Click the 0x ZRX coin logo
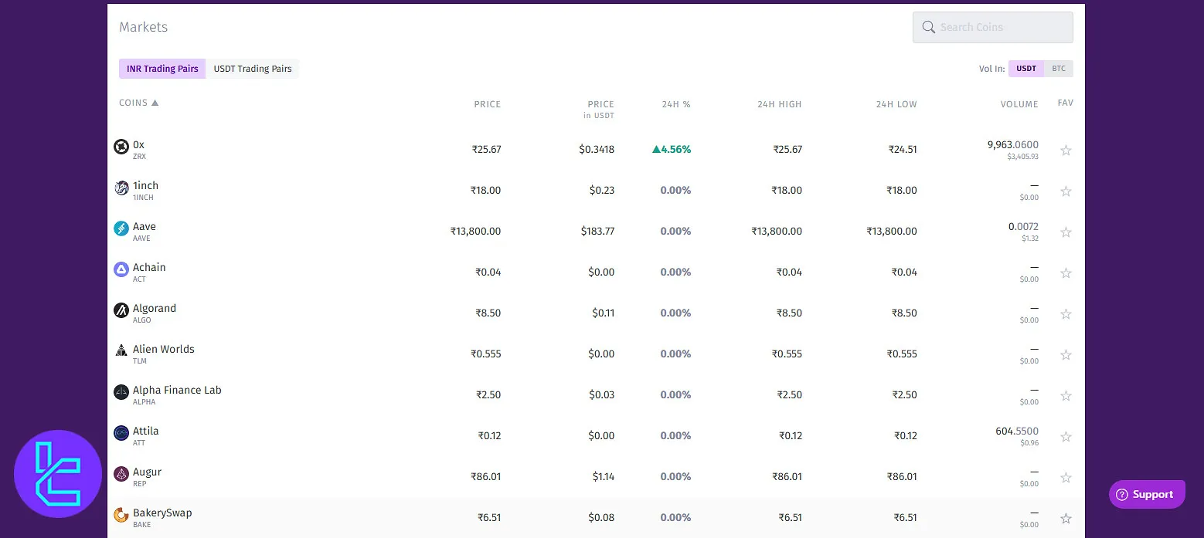1204x538 pixels. coord(121,146)
